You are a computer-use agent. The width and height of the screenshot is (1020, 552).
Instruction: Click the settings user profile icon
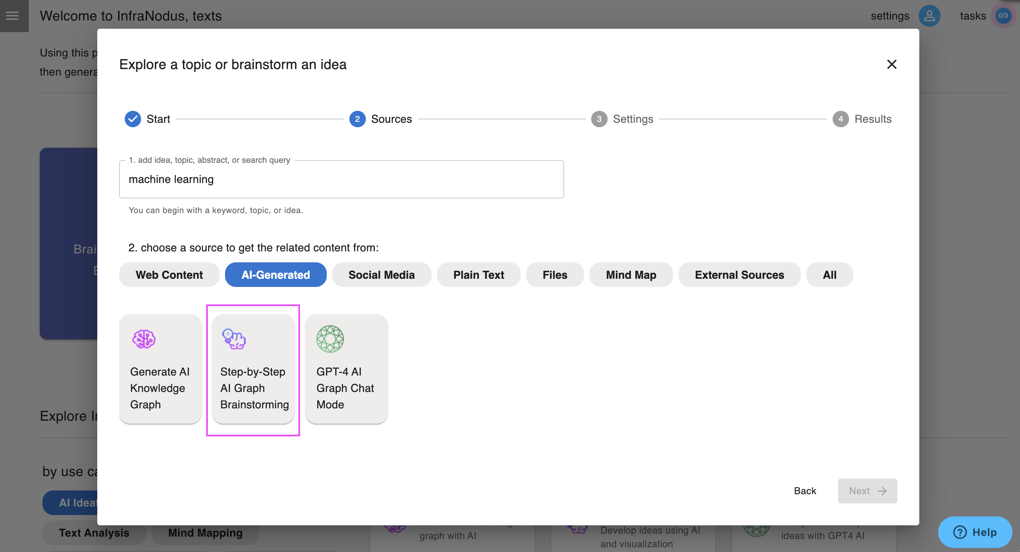coord(929,16)
